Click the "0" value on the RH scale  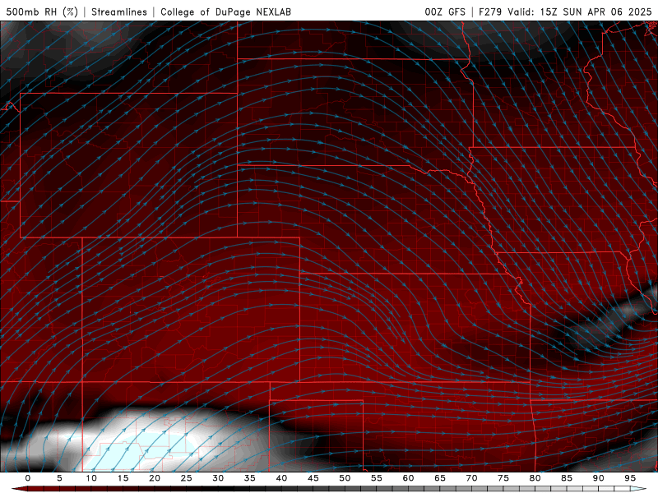28,478
